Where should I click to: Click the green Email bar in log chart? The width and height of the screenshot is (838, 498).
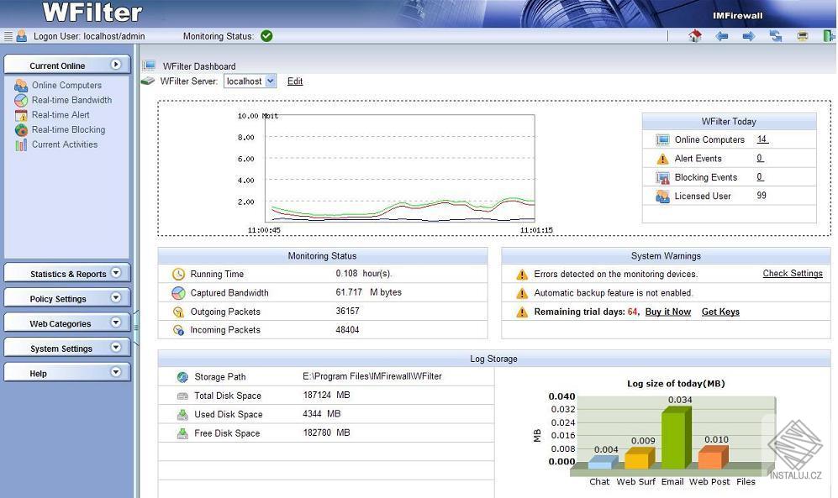(x=676, y=438)
